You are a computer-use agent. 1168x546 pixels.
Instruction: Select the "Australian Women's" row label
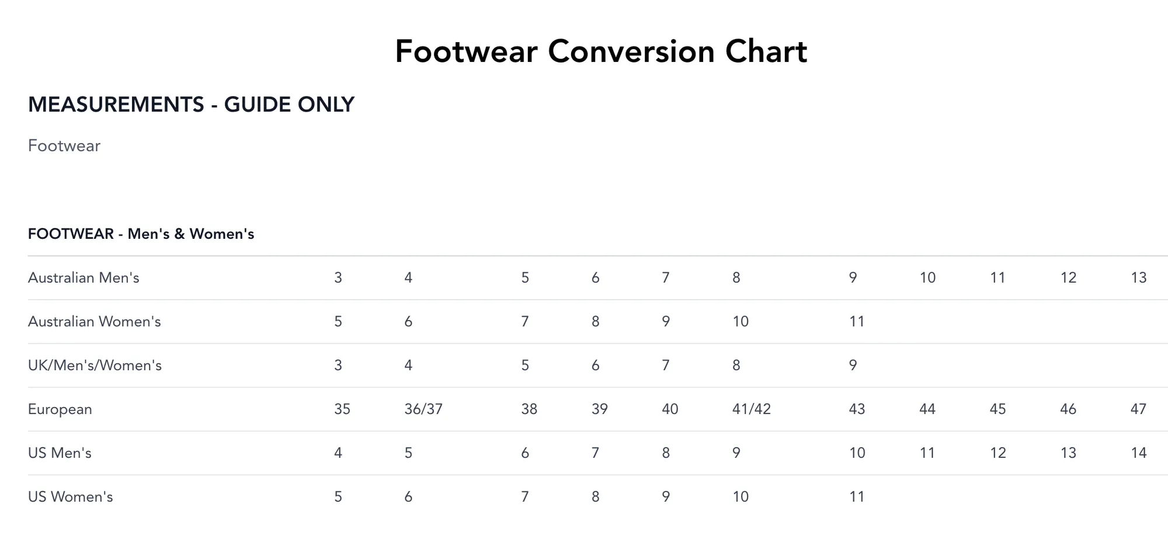(x=94, y=322)
